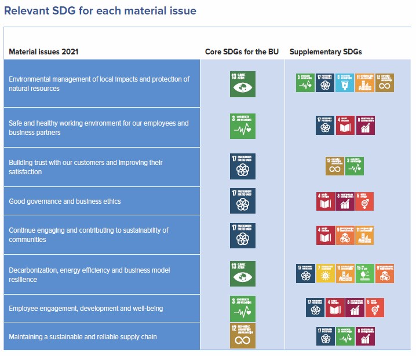The width and height of the screenshot is (416, 356).
Task: Click the 'Material issues 2021' column header
Action: point(43,52)
